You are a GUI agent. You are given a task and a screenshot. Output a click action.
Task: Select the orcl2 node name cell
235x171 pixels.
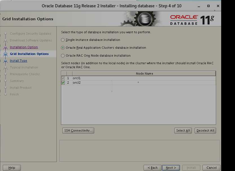click(144, 83)
